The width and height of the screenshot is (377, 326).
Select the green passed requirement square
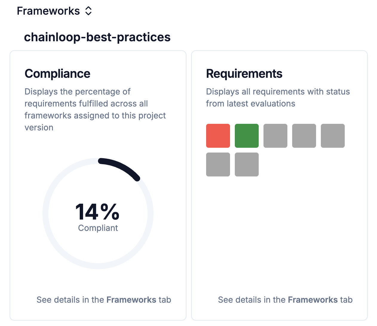point(247,136)
